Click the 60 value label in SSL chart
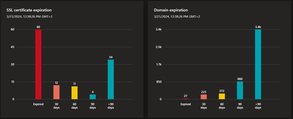Image resolution: width=293 pixels, height=119 pixels. point(38,27)
